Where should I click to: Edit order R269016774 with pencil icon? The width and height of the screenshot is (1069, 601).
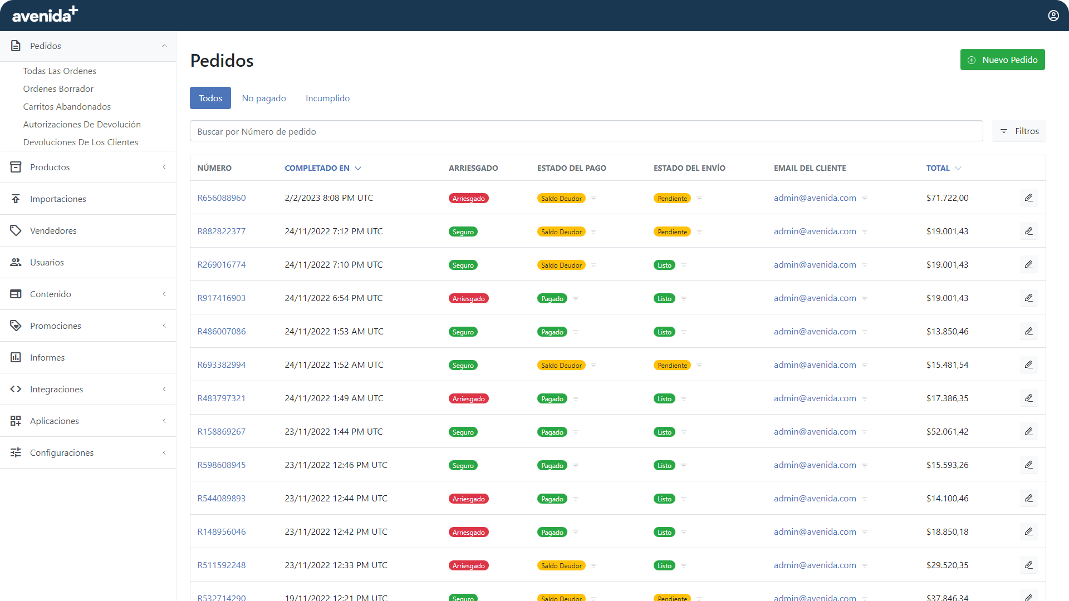[x=1029, y=264]
